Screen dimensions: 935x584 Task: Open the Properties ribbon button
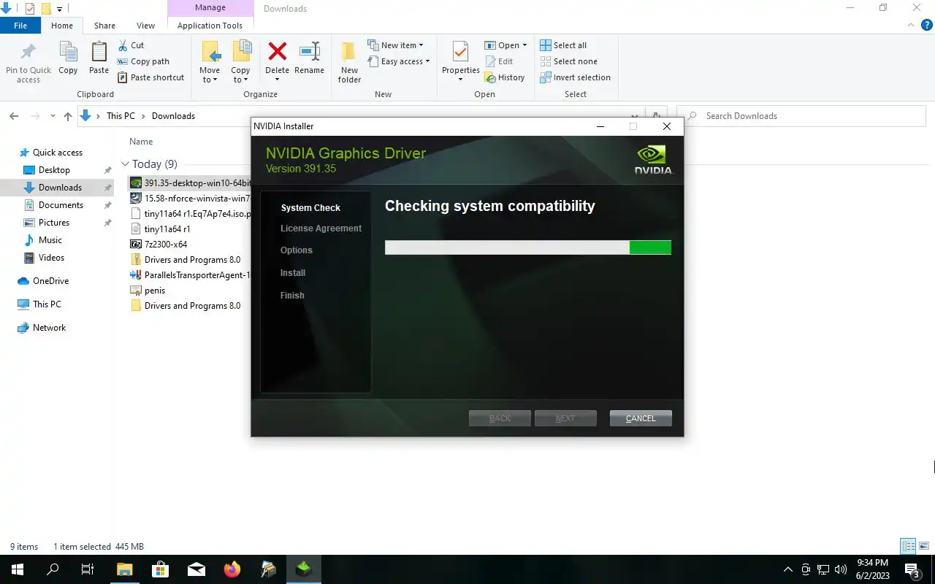pos(460,62)
